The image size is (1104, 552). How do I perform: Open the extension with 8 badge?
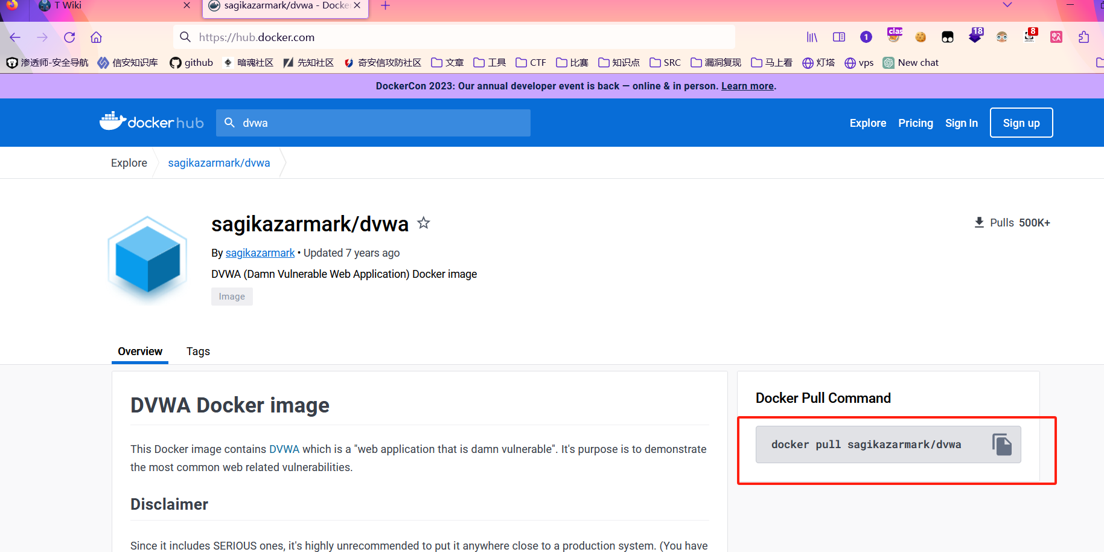1030,36
